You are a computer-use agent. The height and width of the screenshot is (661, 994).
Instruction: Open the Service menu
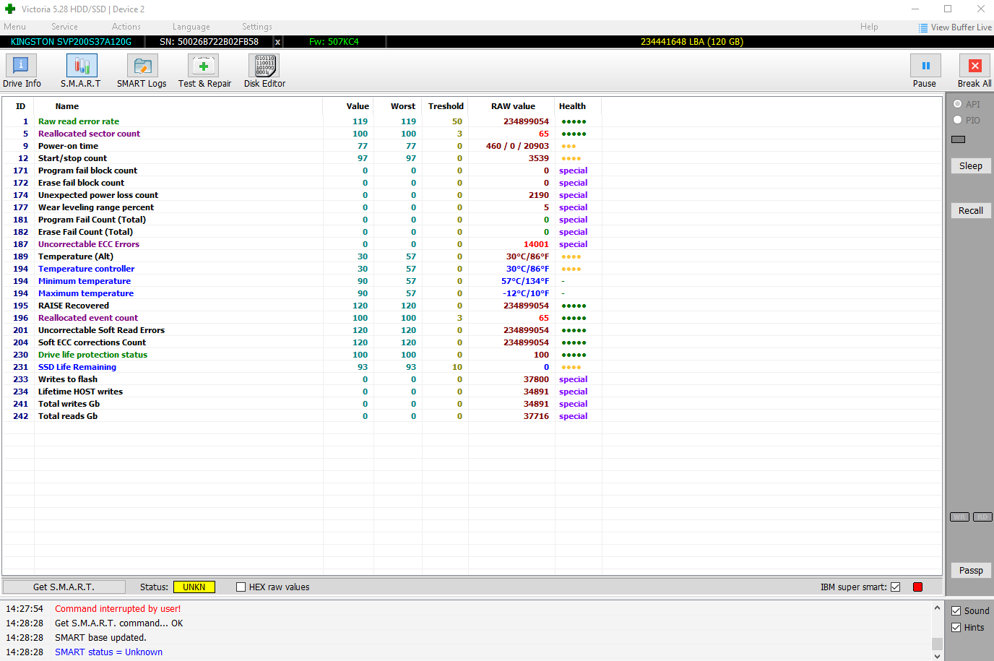(x=64, y=27)
